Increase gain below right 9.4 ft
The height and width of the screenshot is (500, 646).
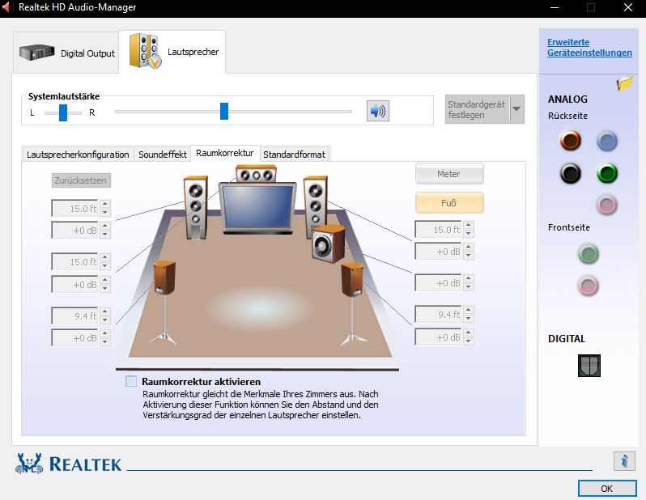469,333
